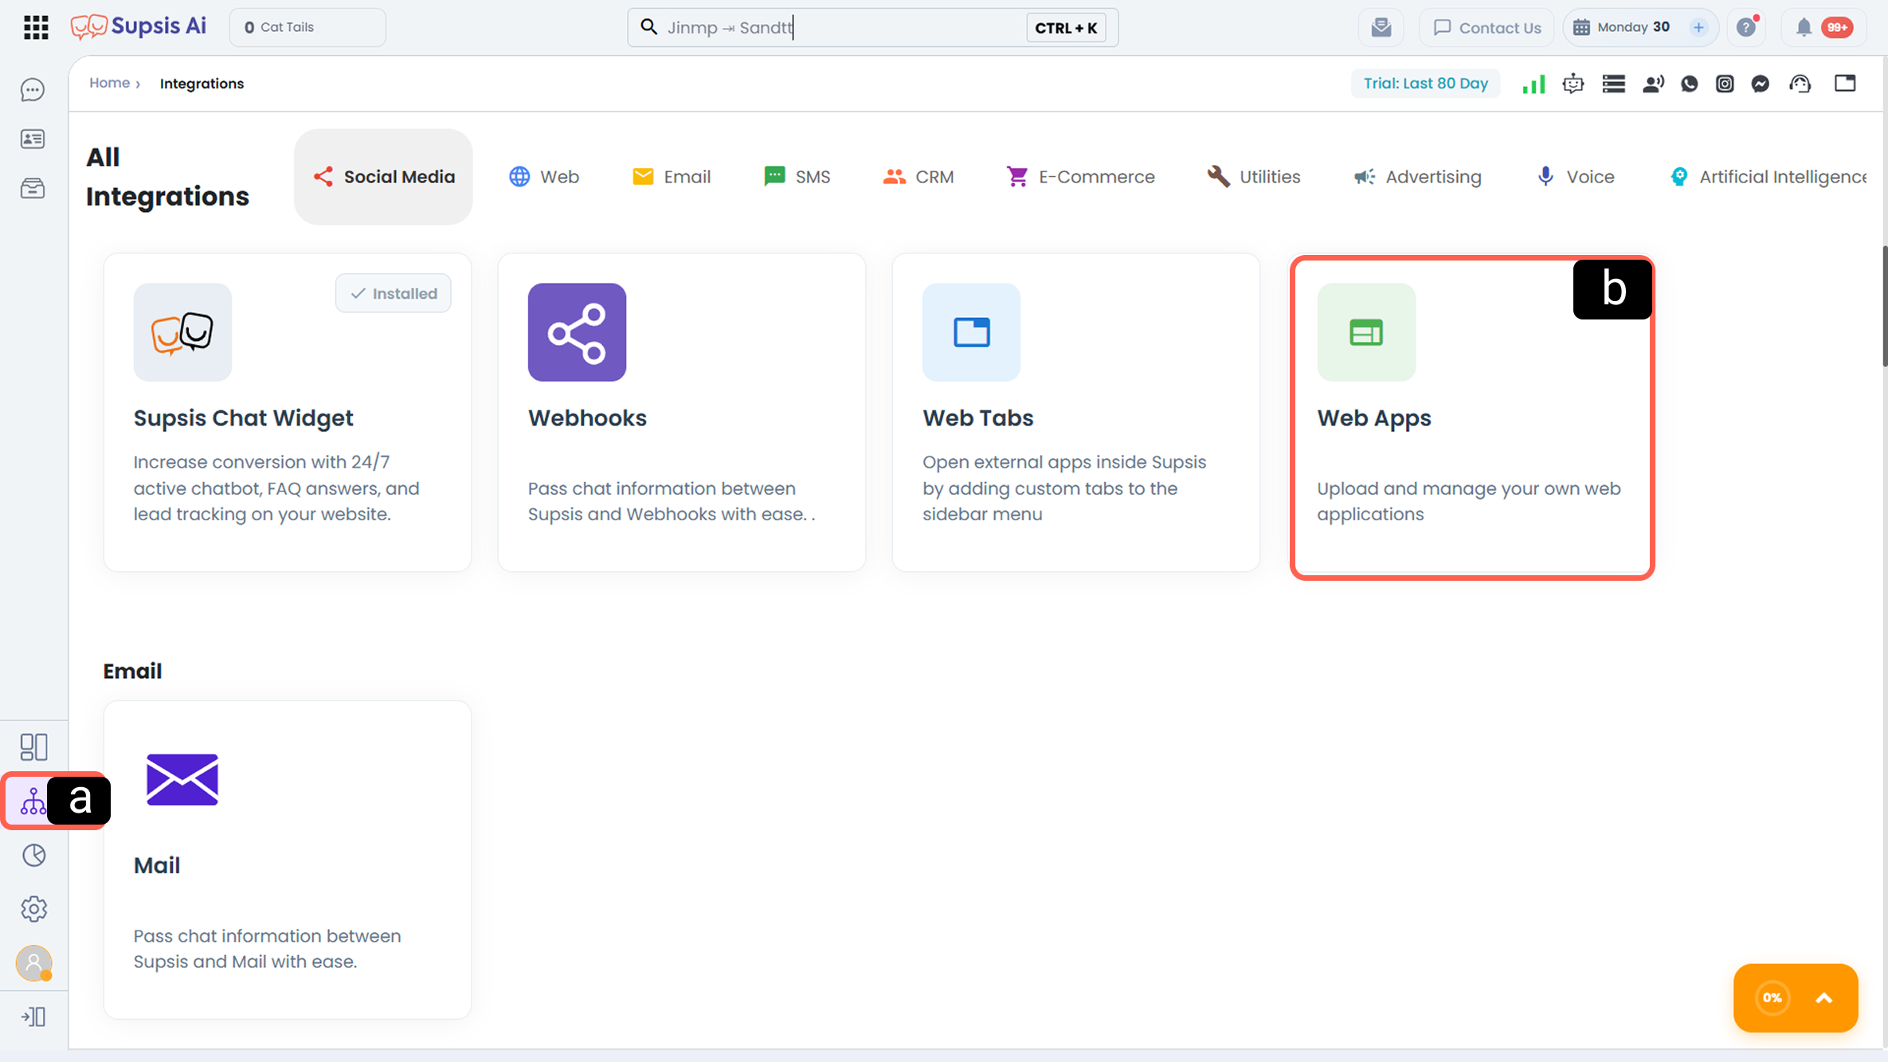1888x1062 pixels.
Task: Click the Messenger header icon
Action: [1761, 84]
